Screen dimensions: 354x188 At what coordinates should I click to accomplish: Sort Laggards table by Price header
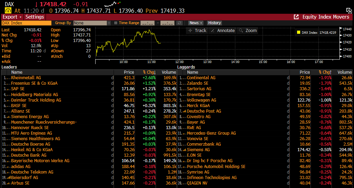coord(305,72)
